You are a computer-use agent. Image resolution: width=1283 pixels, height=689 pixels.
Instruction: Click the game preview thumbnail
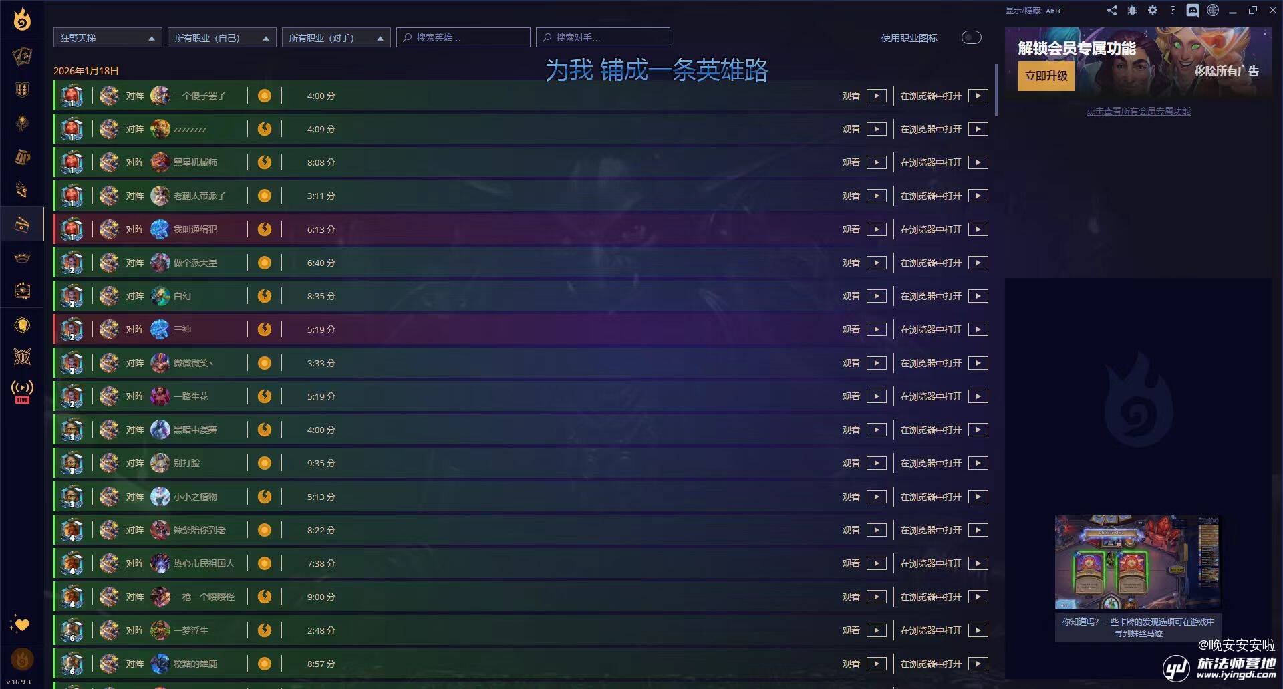point(1137,562)
